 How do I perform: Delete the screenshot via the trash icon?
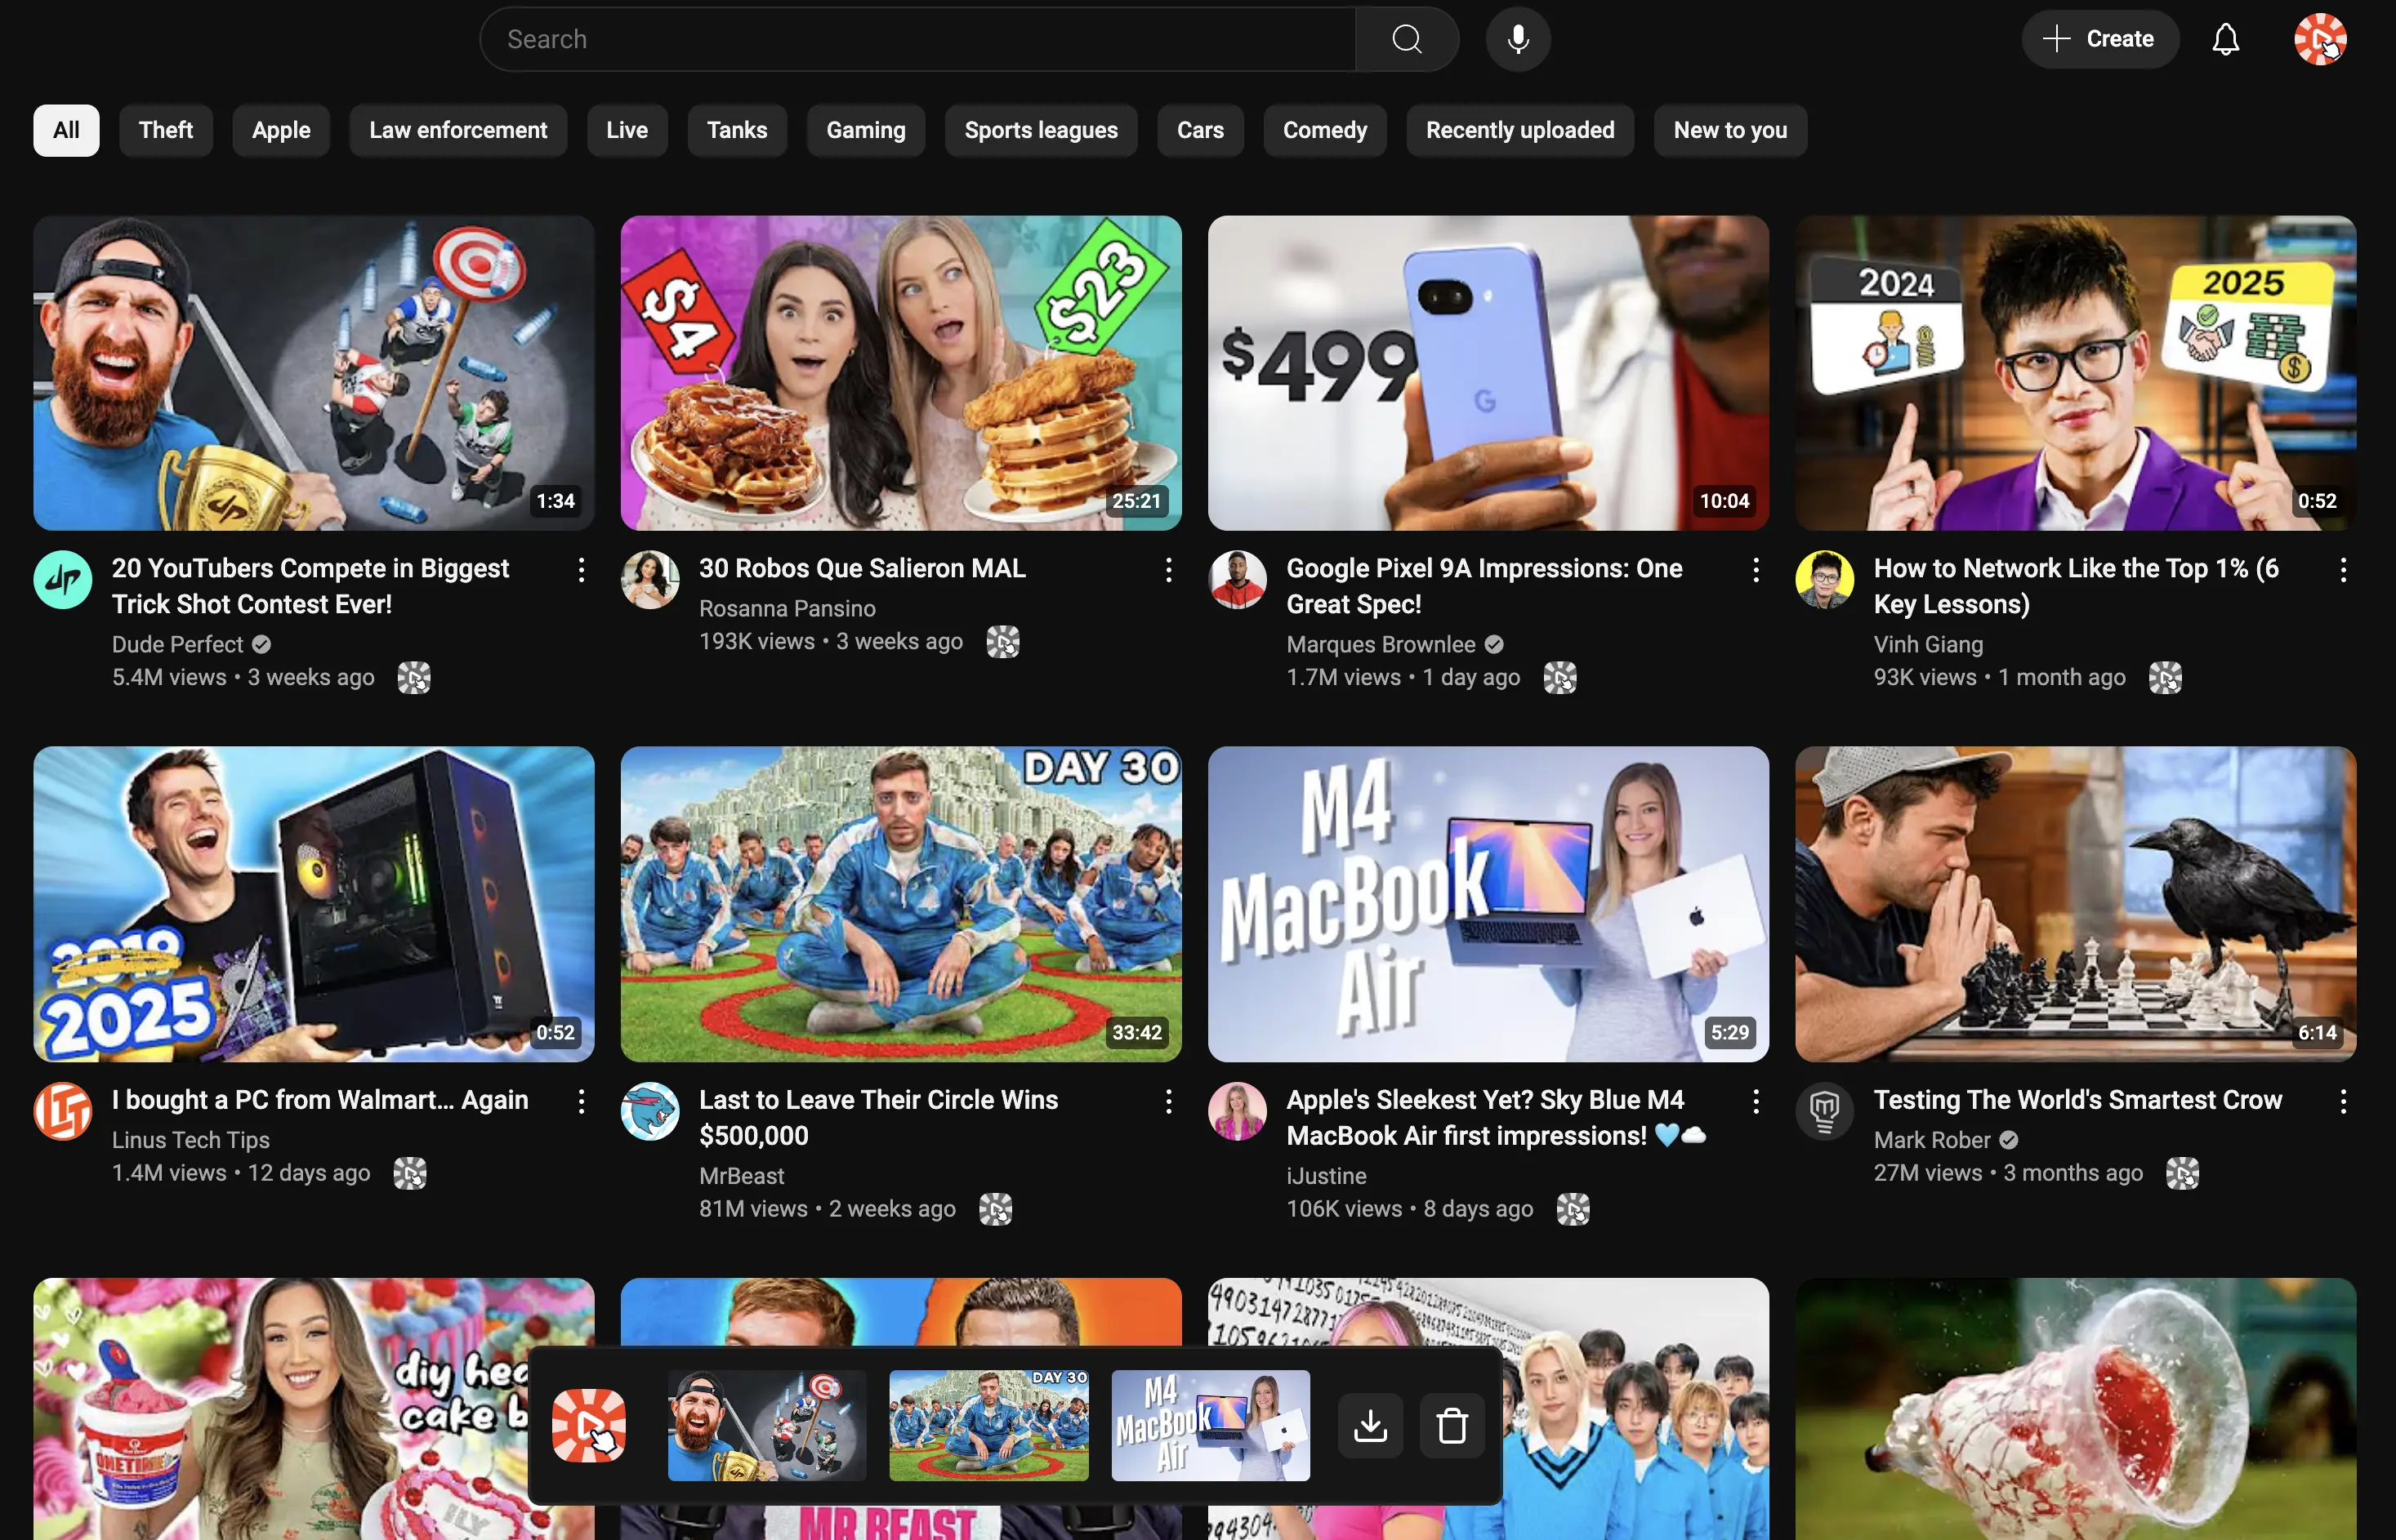[1452, 1425]
